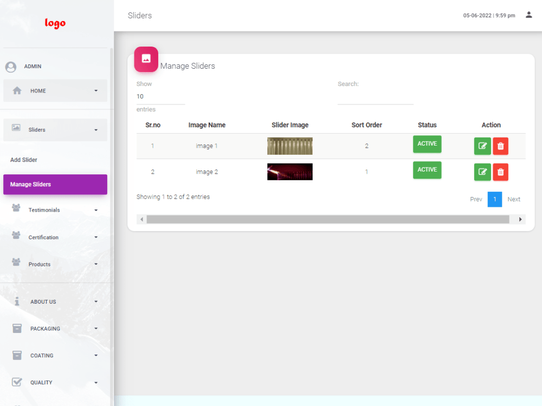
Task: Open the Testimonials menu label
Action: pos(44,210)
